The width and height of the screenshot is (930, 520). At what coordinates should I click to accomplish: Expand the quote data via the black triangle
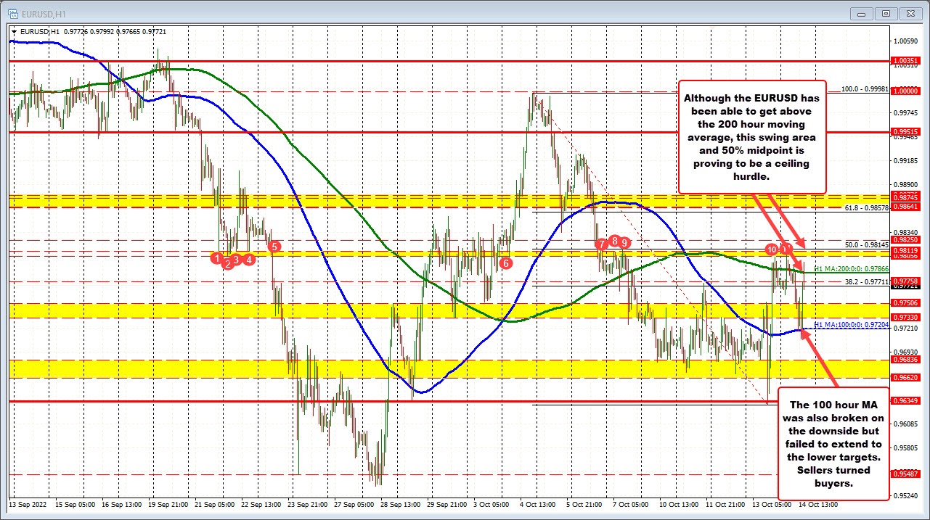15,32
